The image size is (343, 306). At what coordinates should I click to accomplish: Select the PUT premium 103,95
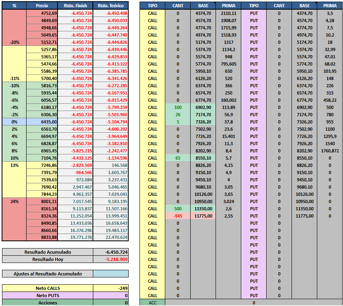(330, 71)
